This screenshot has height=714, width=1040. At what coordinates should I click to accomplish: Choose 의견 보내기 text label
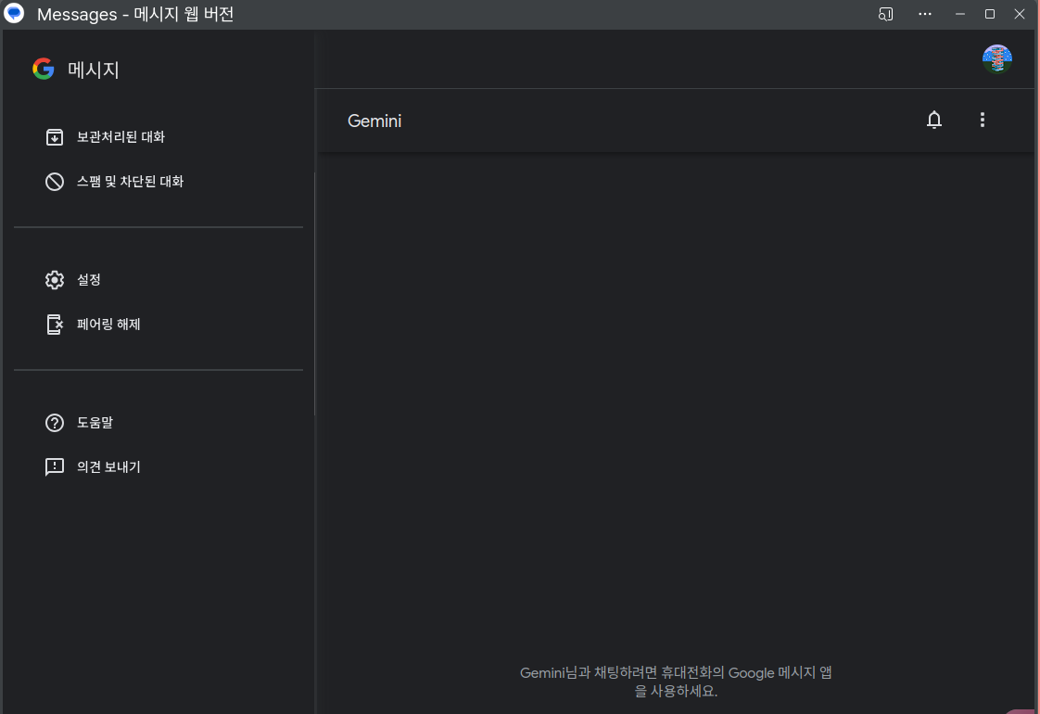pos(108,467)
